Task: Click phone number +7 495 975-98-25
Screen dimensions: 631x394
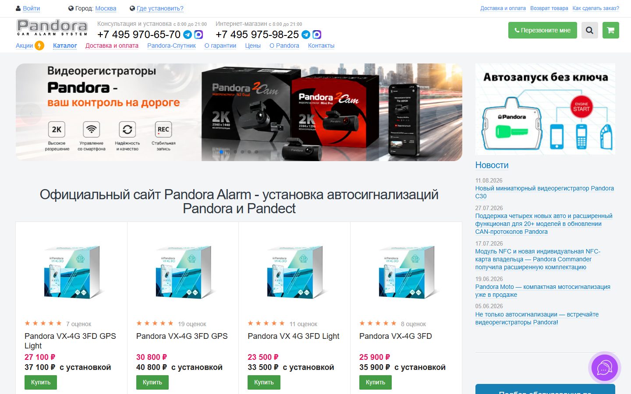Action: (x=257, y=35)
